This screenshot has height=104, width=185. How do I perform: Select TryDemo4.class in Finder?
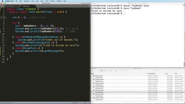[x=138, y=87]
